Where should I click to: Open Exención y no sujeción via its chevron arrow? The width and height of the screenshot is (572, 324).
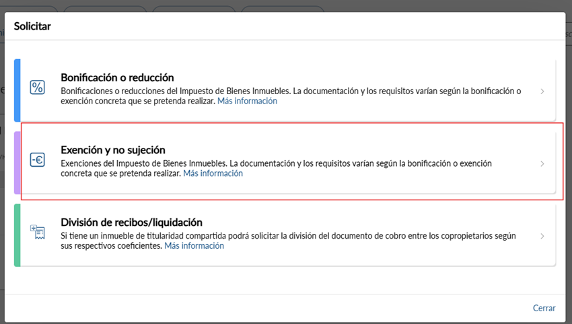[542, 163]
